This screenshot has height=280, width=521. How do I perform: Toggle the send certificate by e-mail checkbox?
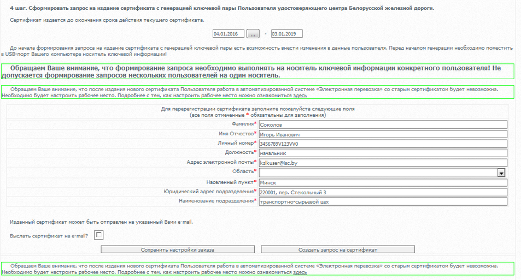coord(99,235)
